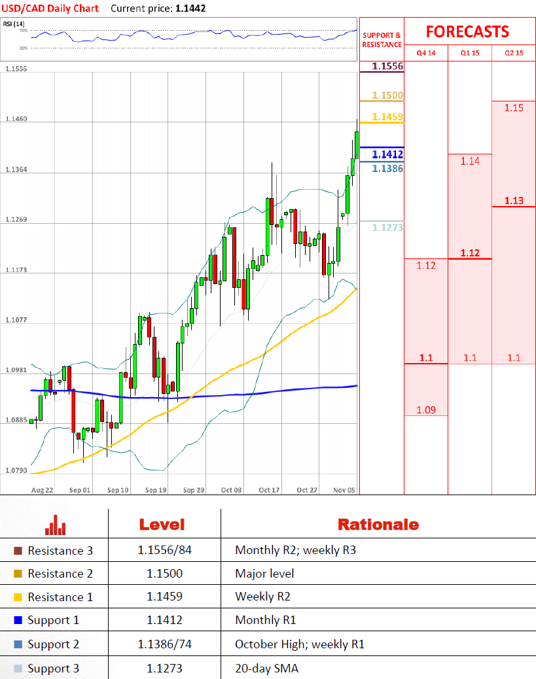
Task: Click the Current price 1.1442 text
Action: tap(158, 9)
